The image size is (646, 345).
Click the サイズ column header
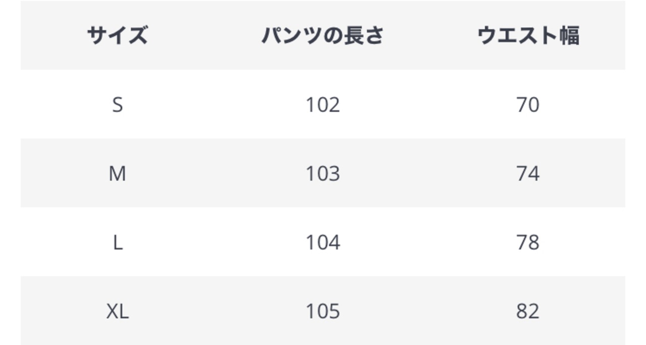click(x=117, y=36)
